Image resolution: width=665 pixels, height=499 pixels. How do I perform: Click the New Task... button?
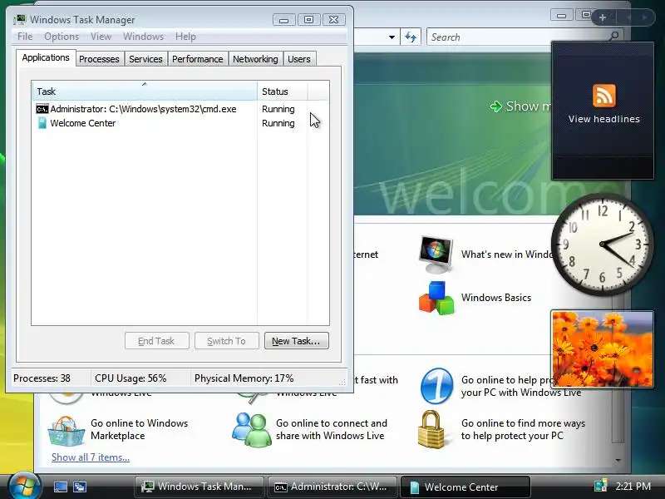(x=297, y=341)
